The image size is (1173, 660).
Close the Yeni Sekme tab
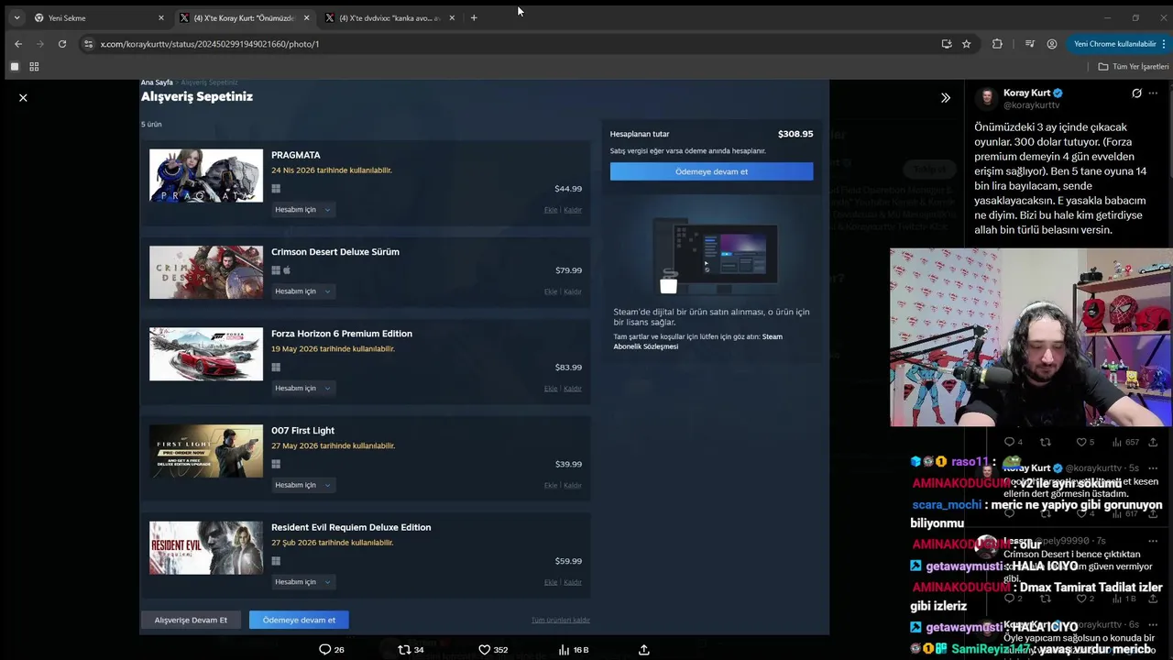coord(161,17)
